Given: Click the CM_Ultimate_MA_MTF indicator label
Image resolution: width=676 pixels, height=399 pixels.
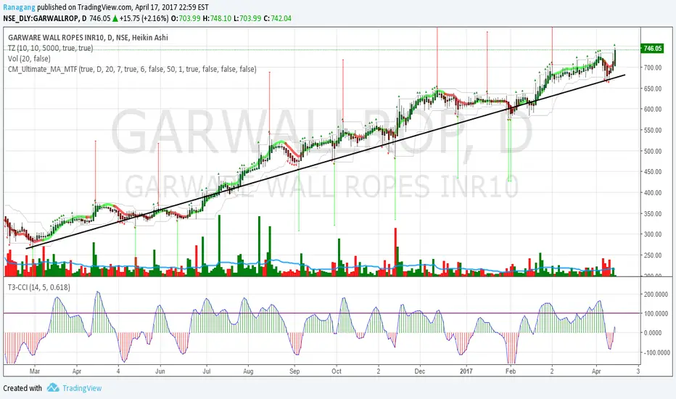Looking at the screenshot, I should tap(132, 69).
